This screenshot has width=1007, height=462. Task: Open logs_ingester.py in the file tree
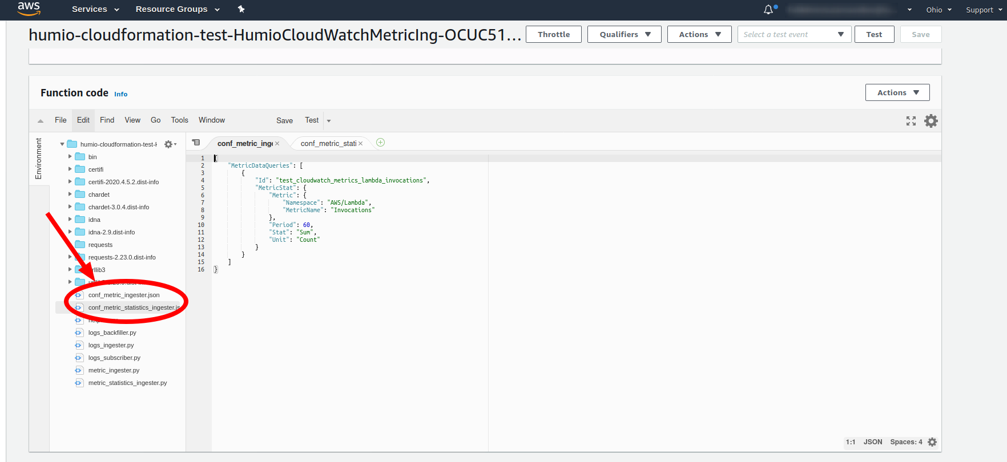pos(111,345)
